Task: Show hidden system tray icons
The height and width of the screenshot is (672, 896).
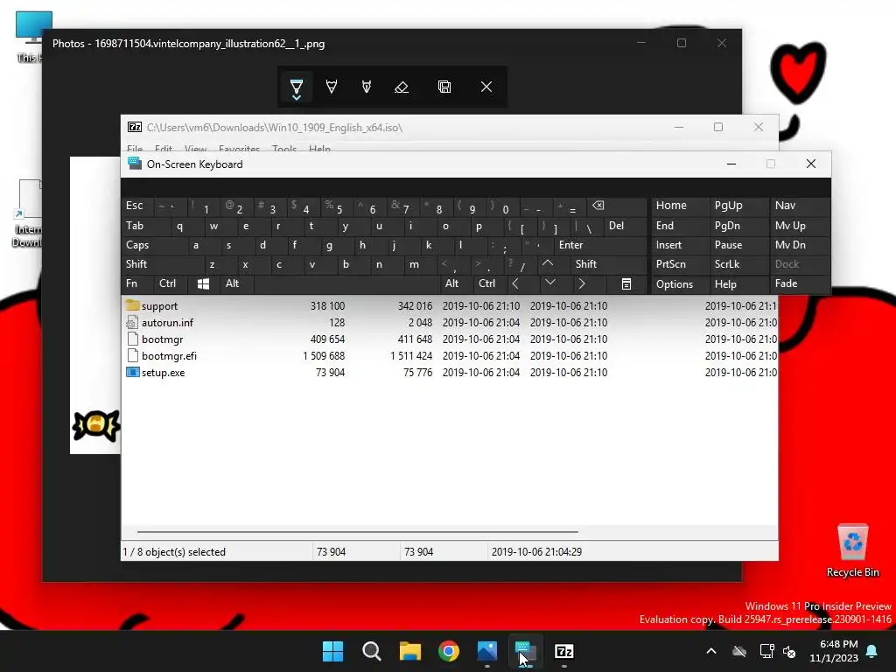Action: [711, 651]
